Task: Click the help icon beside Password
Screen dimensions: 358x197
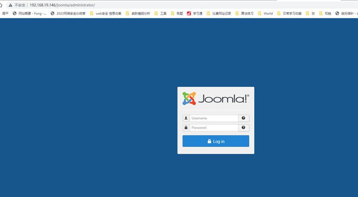Action: coord(243,128)
